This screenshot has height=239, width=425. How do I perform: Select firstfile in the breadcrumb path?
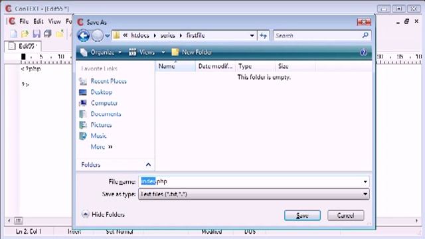point(195,35)
